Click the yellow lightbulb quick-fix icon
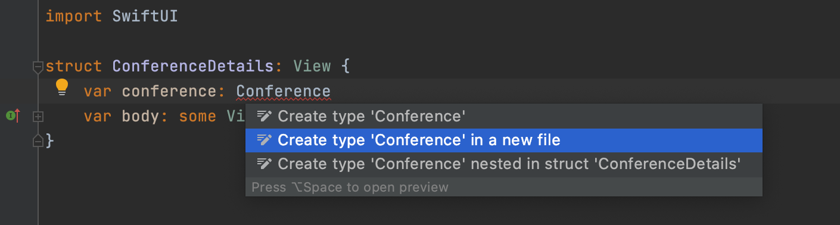Viewport: 840px width, 225px height. click(x=62, y=87)
